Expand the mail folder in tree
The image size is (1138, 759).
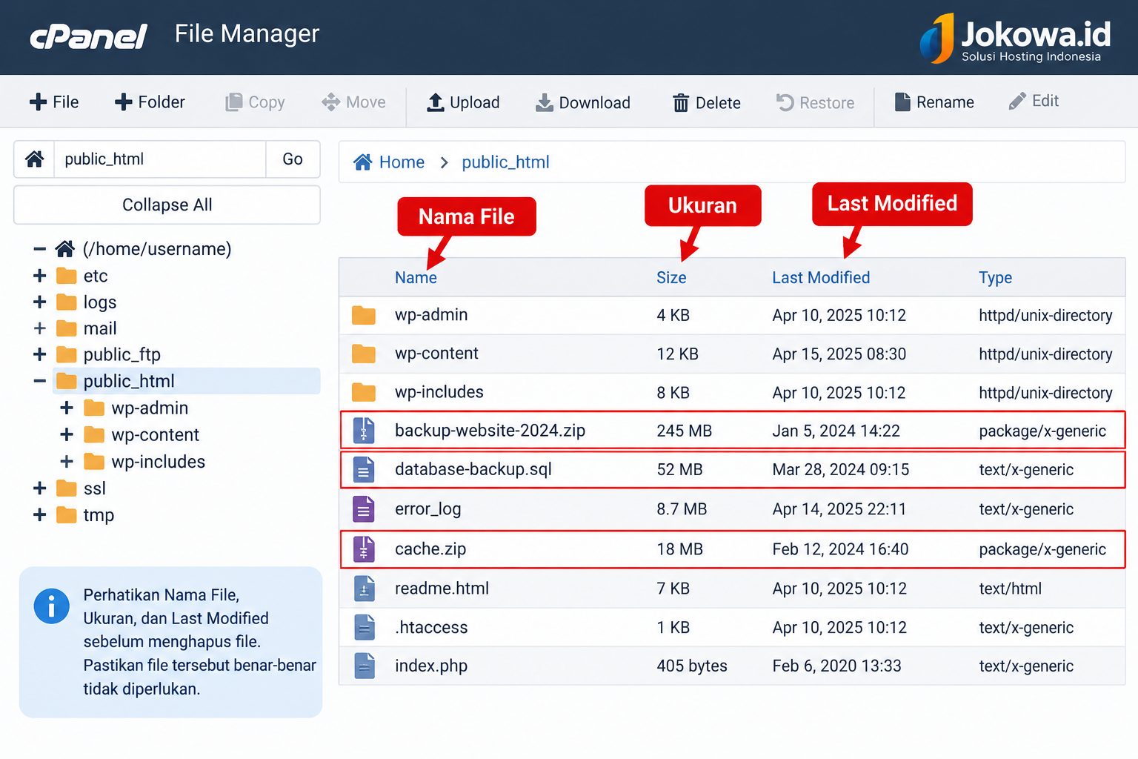tap(40, 328)
